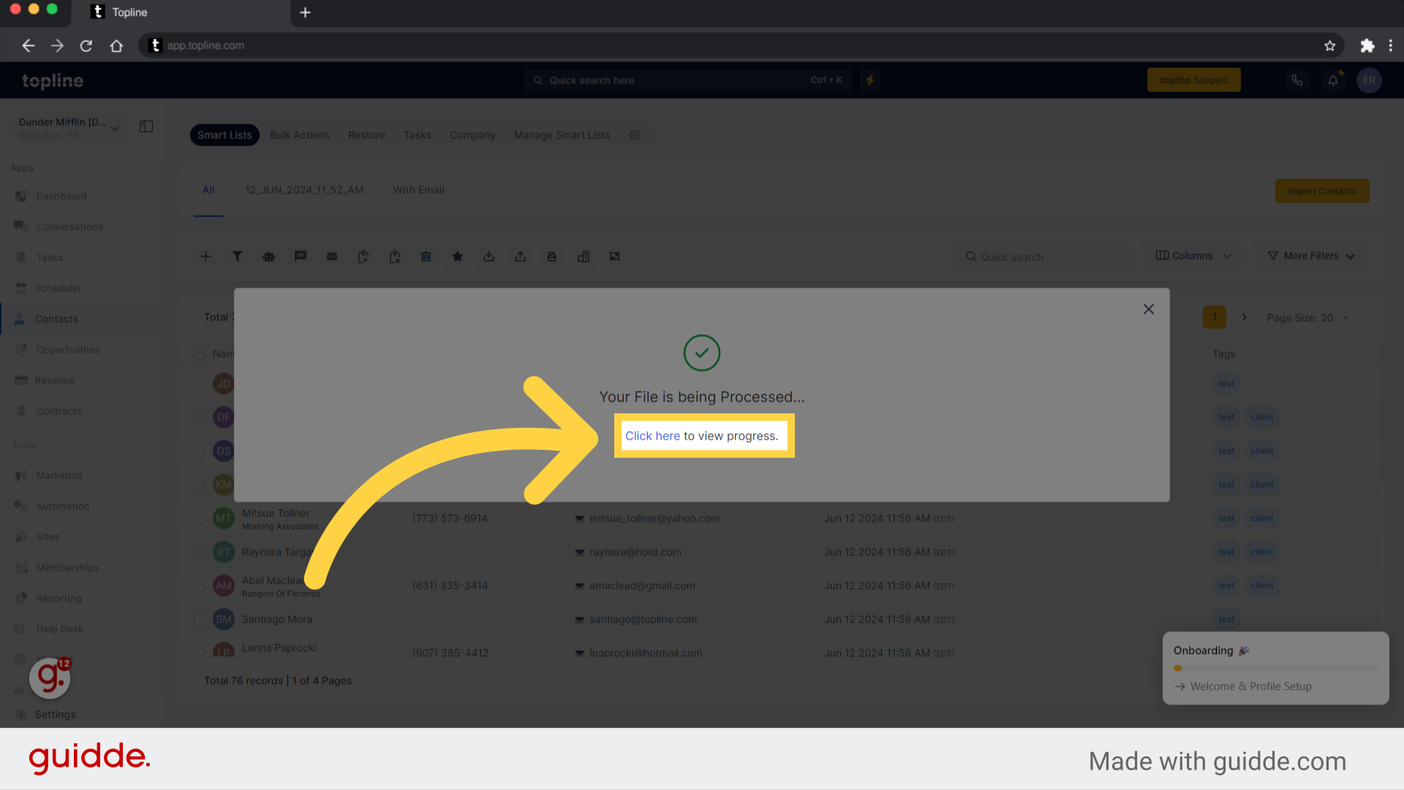The width and height of the screenshot is (1404, 790).
Task: Click the lightning quick actions icon
Action: point(870,80)
